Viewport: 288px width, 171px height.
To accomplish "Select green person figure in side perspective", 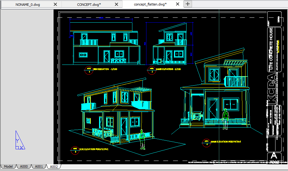I will 142,139.
